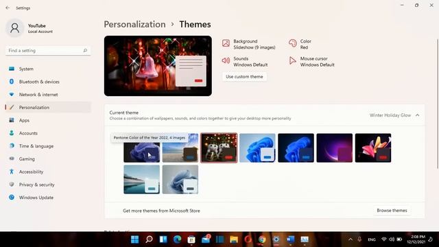Viewport: 439px width, 247px height.
Task: Open the Mouse cursor setting icon
Action: 293,61
